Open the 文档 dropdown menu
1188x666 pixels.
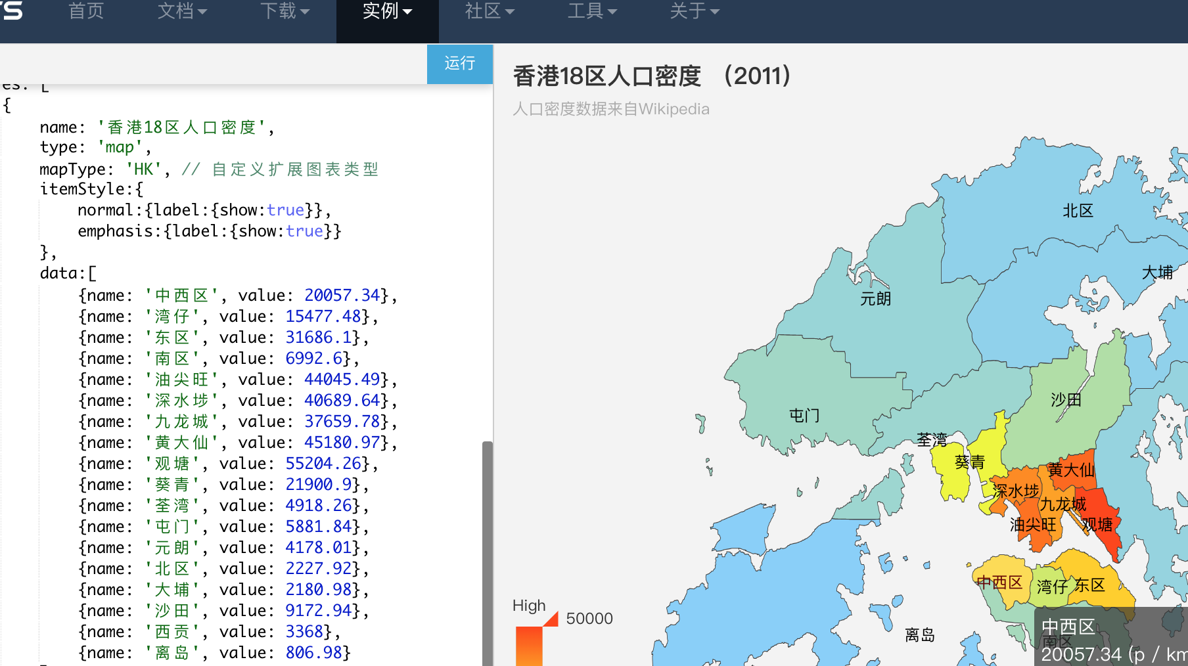(x=182, y=11)
